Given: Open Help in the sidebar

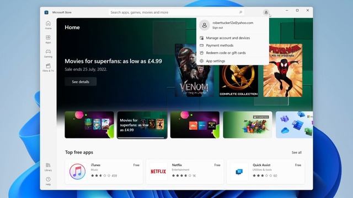Looking at the screenshot, I should coord(48,181).
